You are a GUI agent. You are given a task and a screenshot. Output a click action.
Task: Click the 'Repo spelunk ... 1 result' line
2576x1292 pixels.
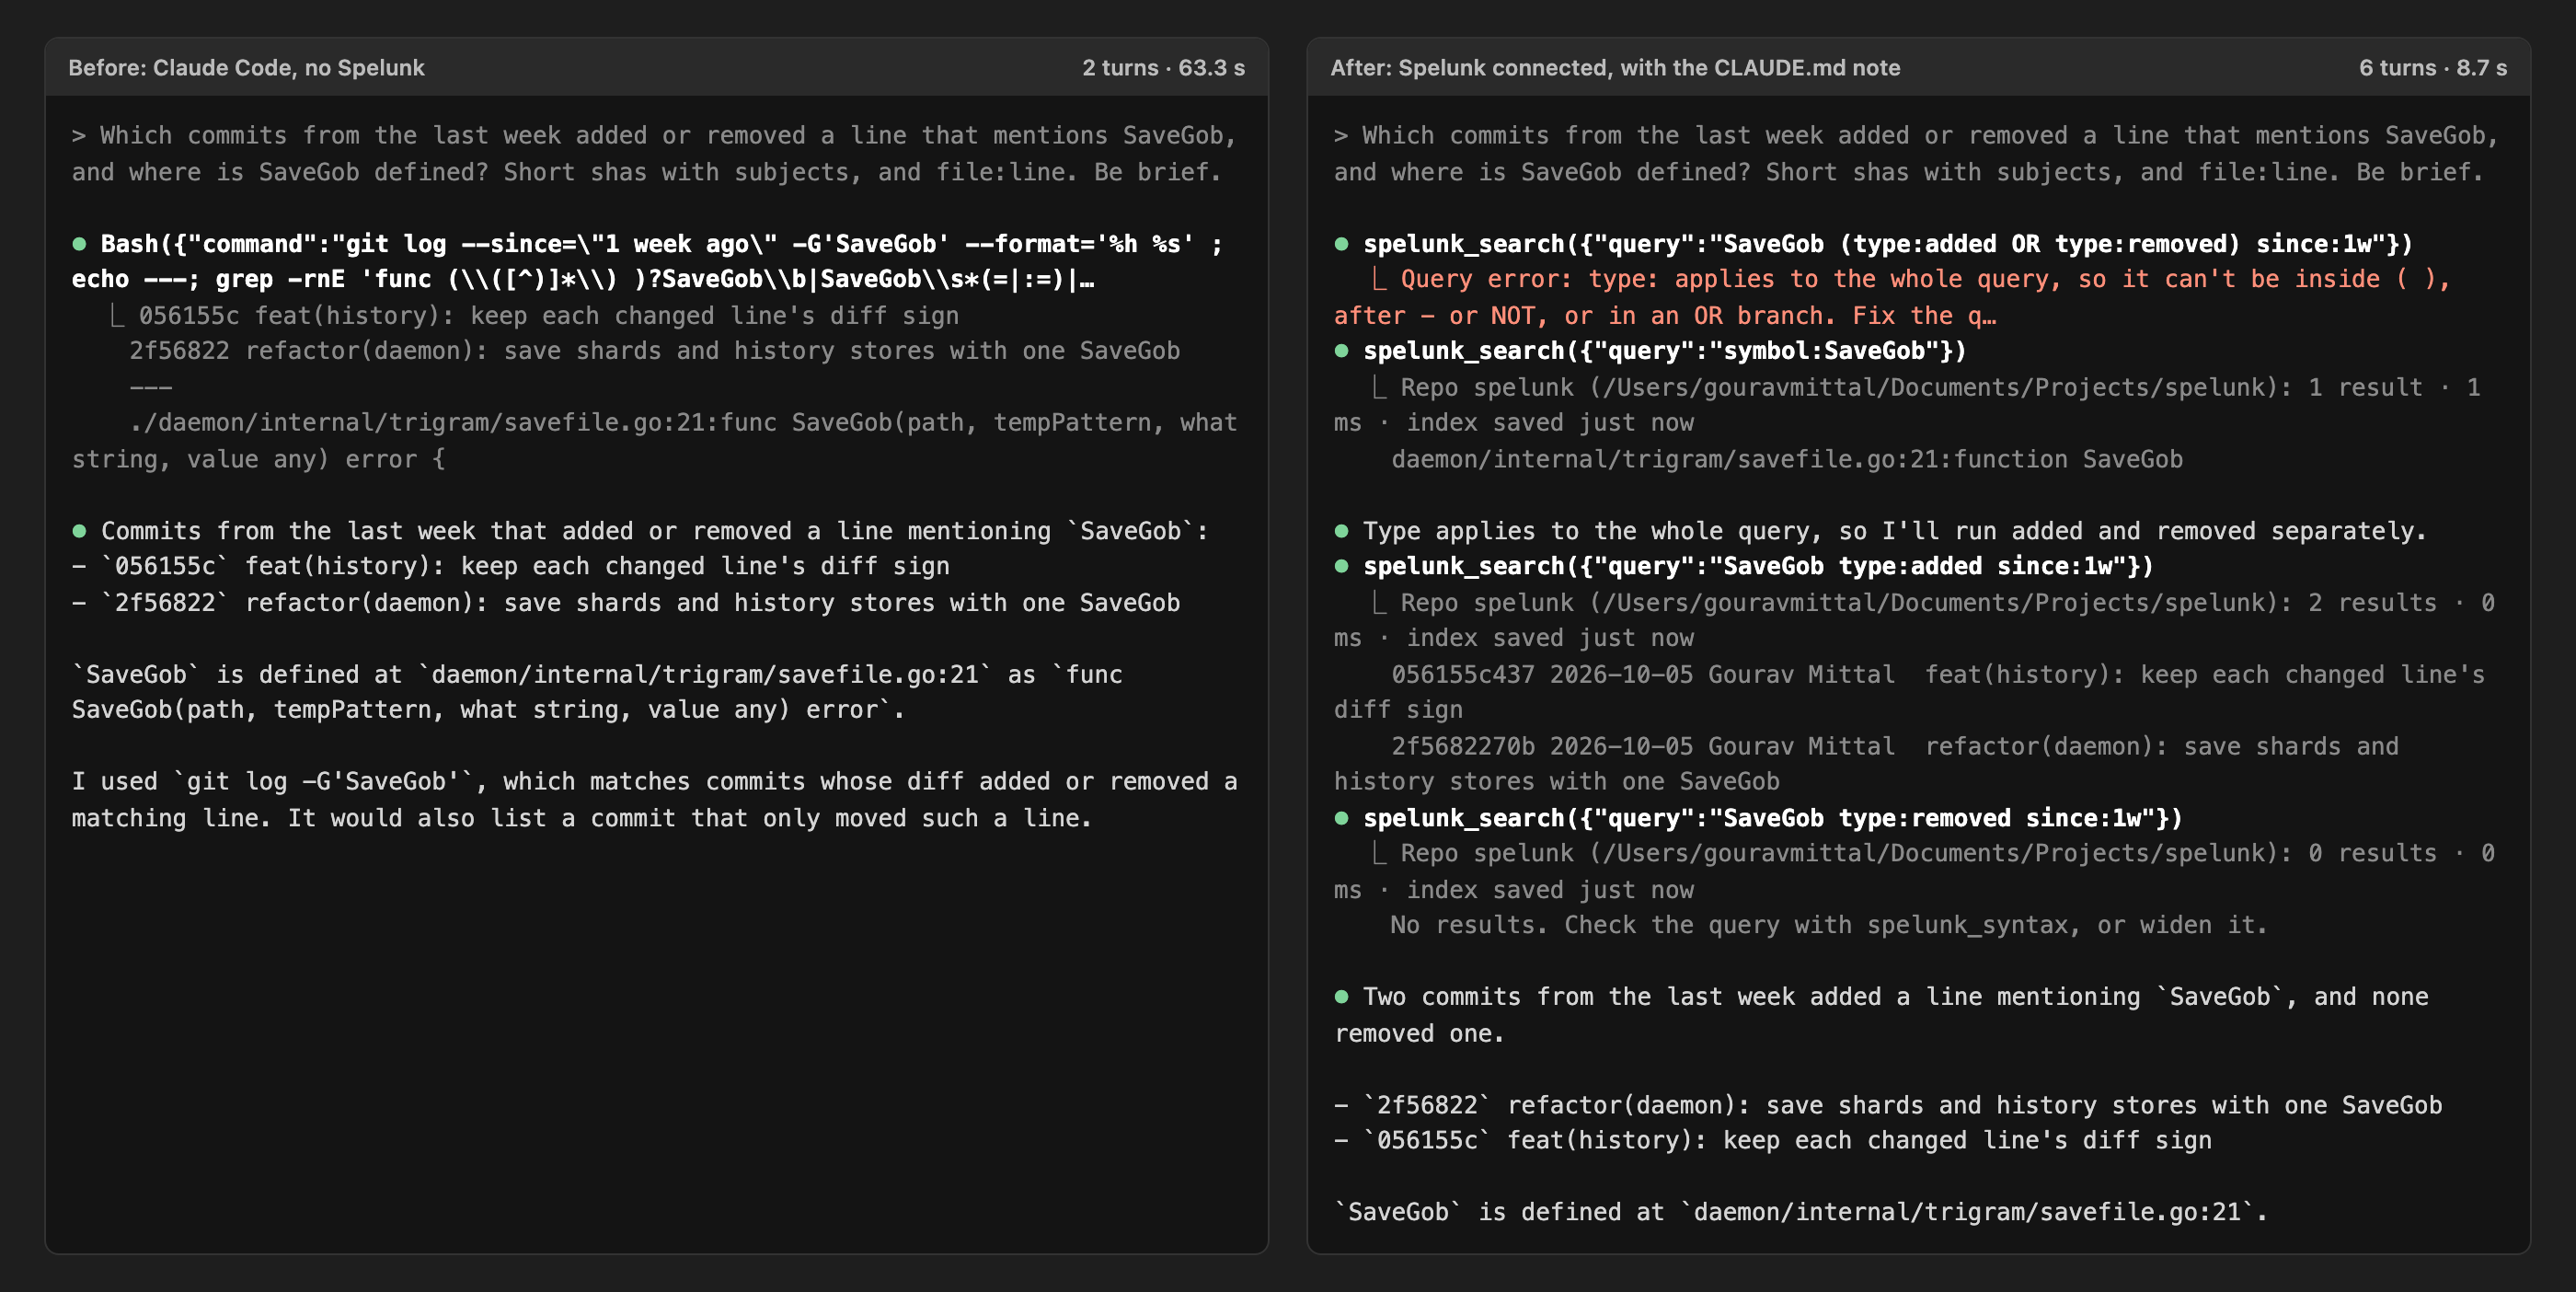click(x=1907, y=405)
